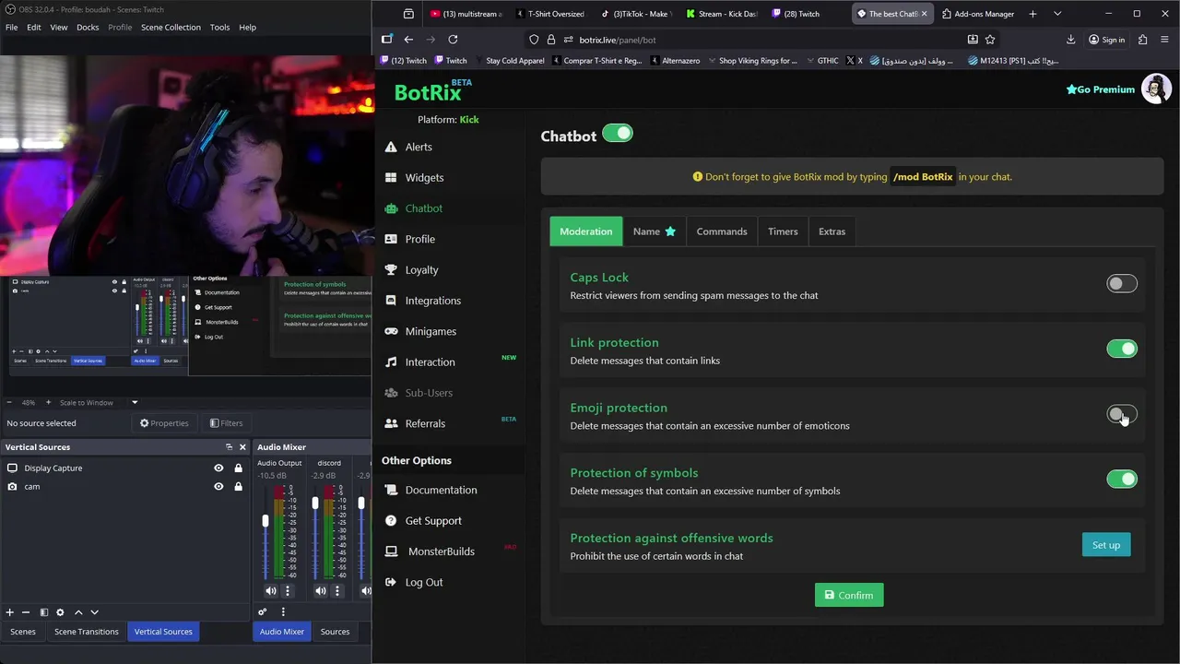Mute the Audio Output channel in OBS

(x=270, y=591)
